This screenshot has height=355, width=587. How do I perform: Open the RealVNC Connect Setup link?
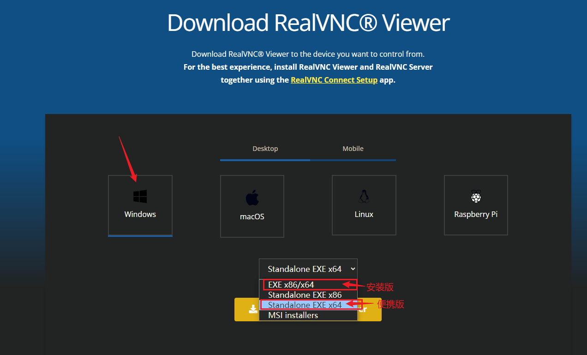pyautogui.click(x=334, y=80)
